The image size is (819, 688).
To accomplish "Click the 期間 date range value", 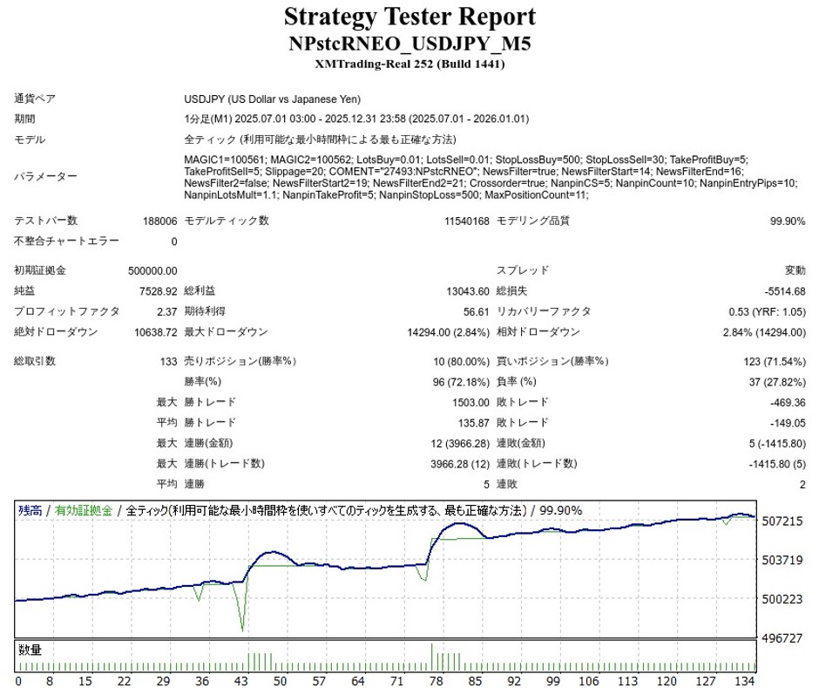I will (356, 119).
